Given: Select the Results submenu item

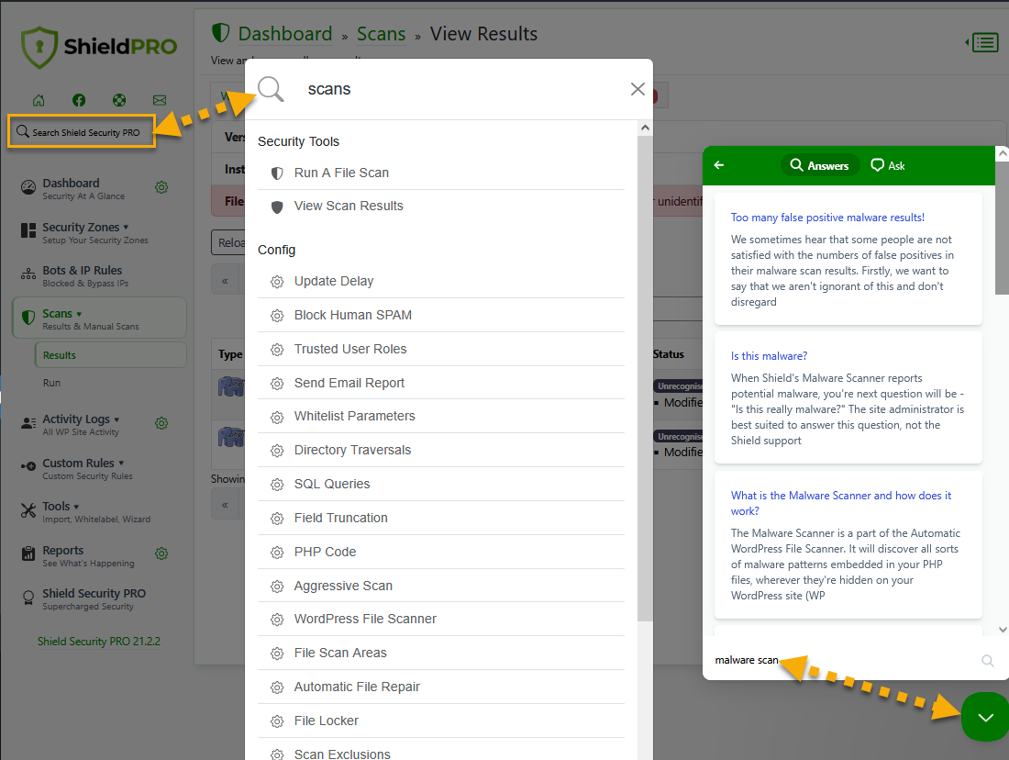Looking at the screenshot, I should (111, 355).
